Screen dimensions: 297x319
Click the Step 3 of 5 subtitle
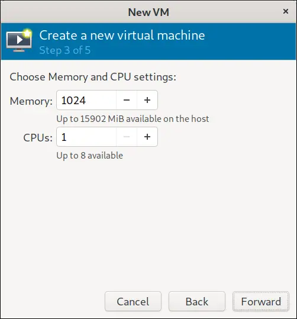tap(65, 50)
